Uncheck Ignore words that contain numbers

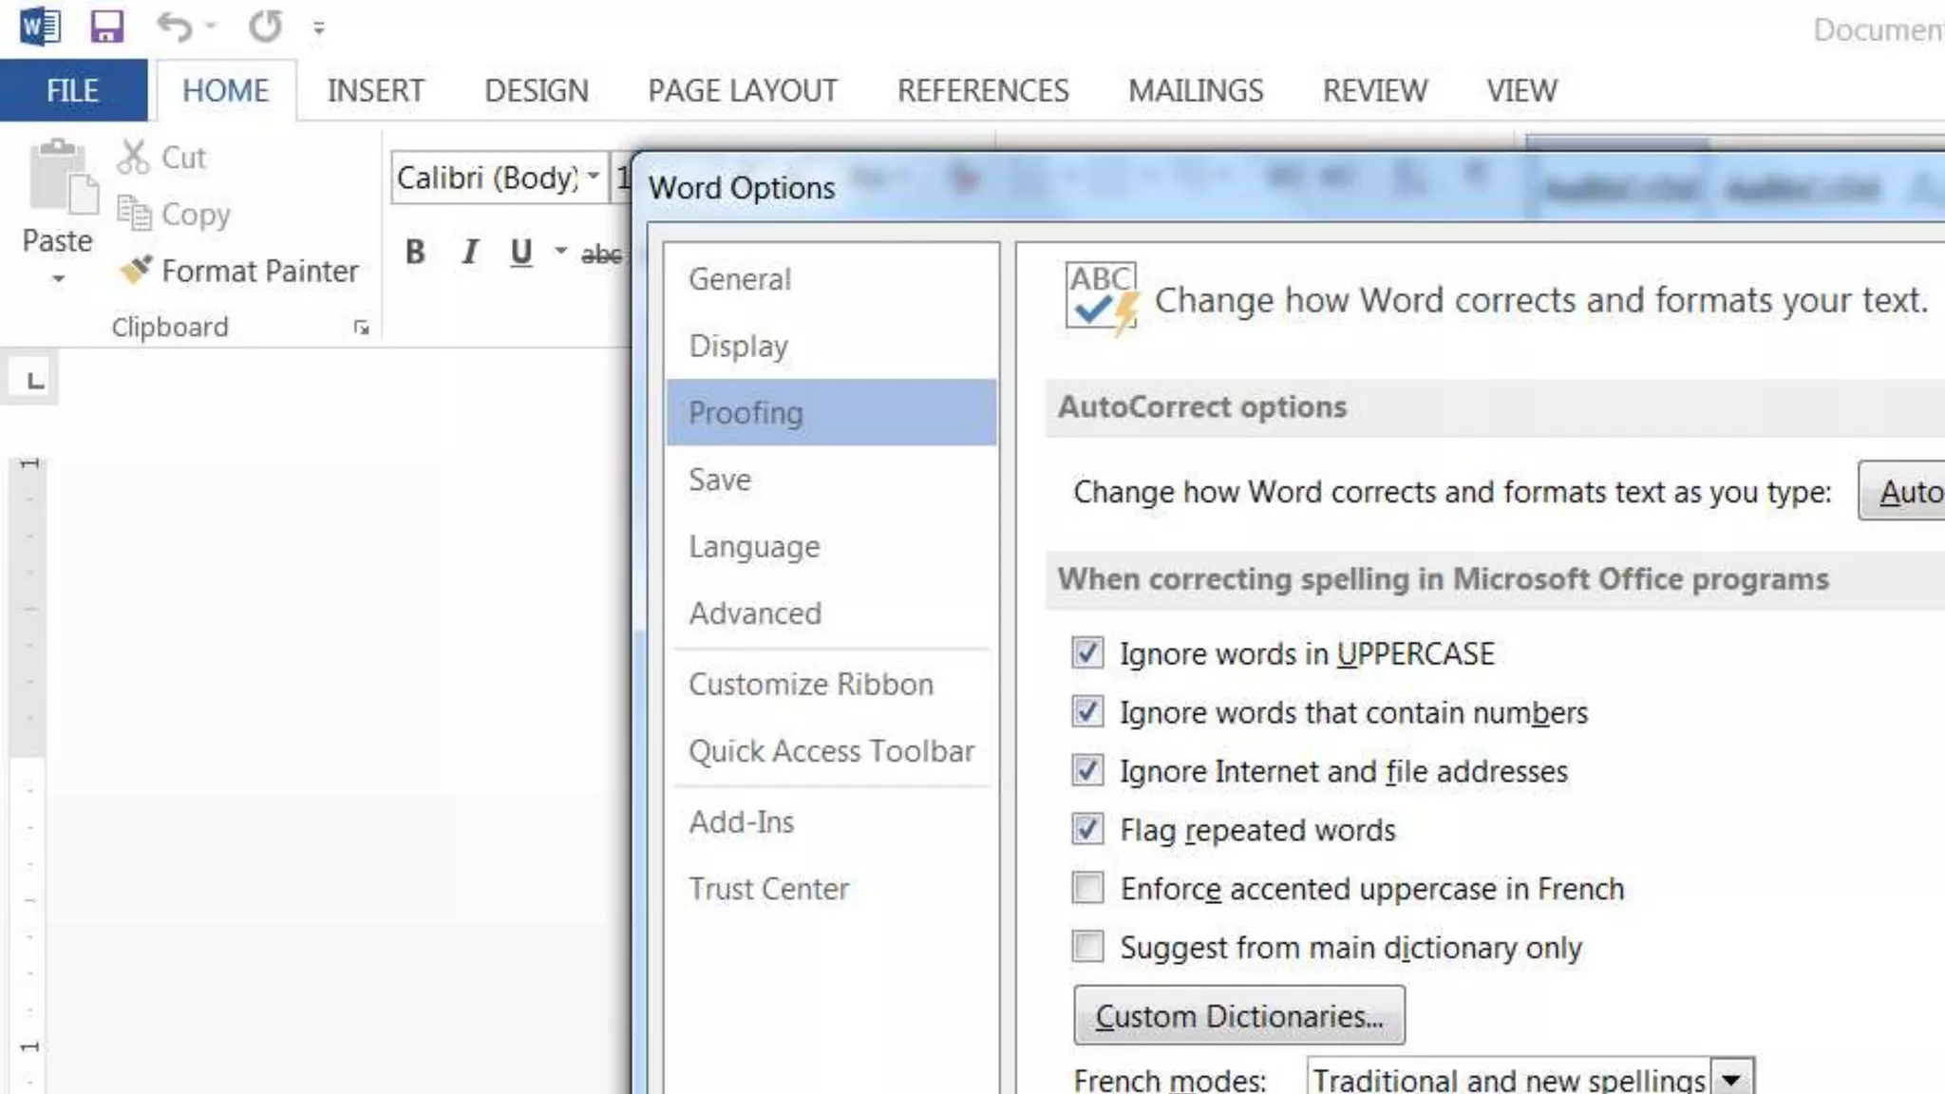pos(1087,712)
